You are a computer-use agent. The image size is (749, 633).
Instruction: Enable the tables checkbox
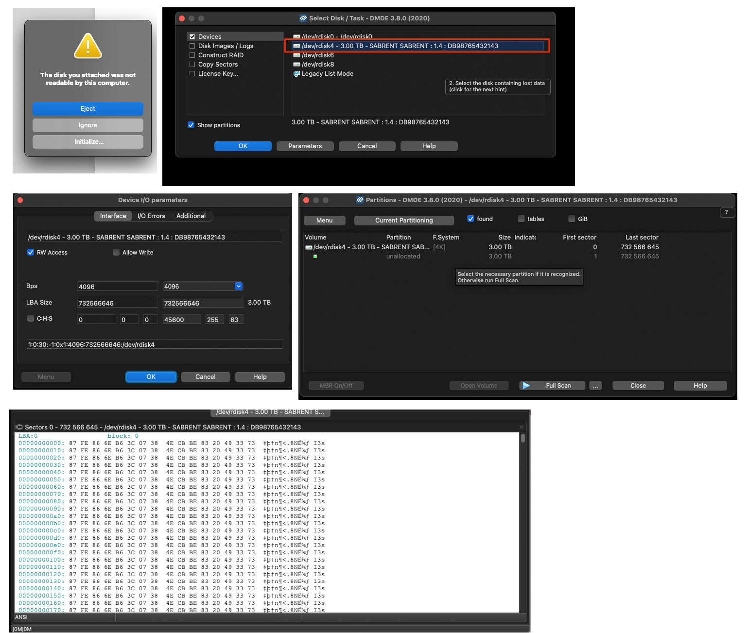coord(521,219)
